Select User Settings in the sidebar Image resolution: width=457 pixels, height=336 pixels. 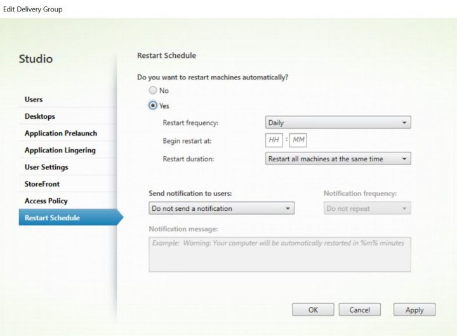pyautogui.click(x=46, y=167)
